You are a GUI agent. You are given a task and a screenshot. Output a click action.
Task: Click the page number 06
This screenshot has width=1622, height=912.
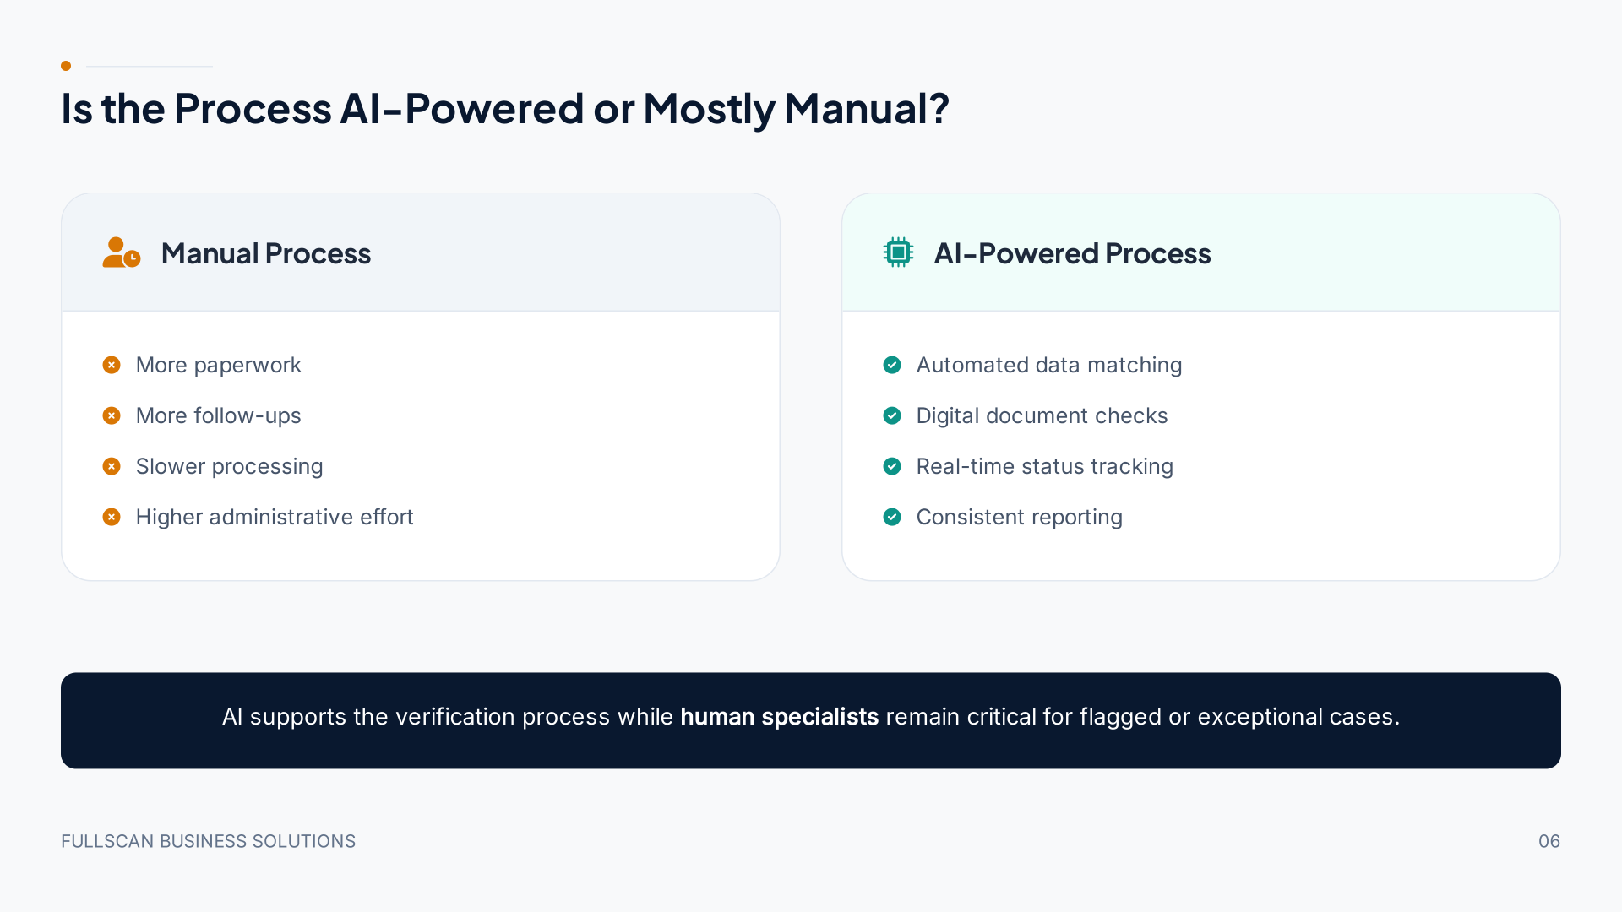point(1549,841)
